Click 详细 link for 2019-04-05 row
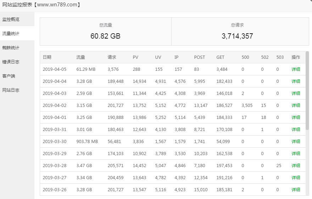The image size is (312, 199). tap(296, 69)
